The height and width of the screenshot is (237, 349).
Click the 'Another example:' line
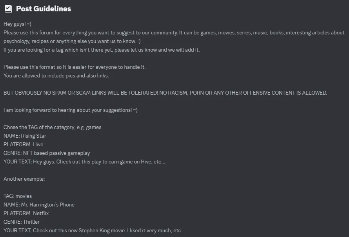[x=24, y=179]
